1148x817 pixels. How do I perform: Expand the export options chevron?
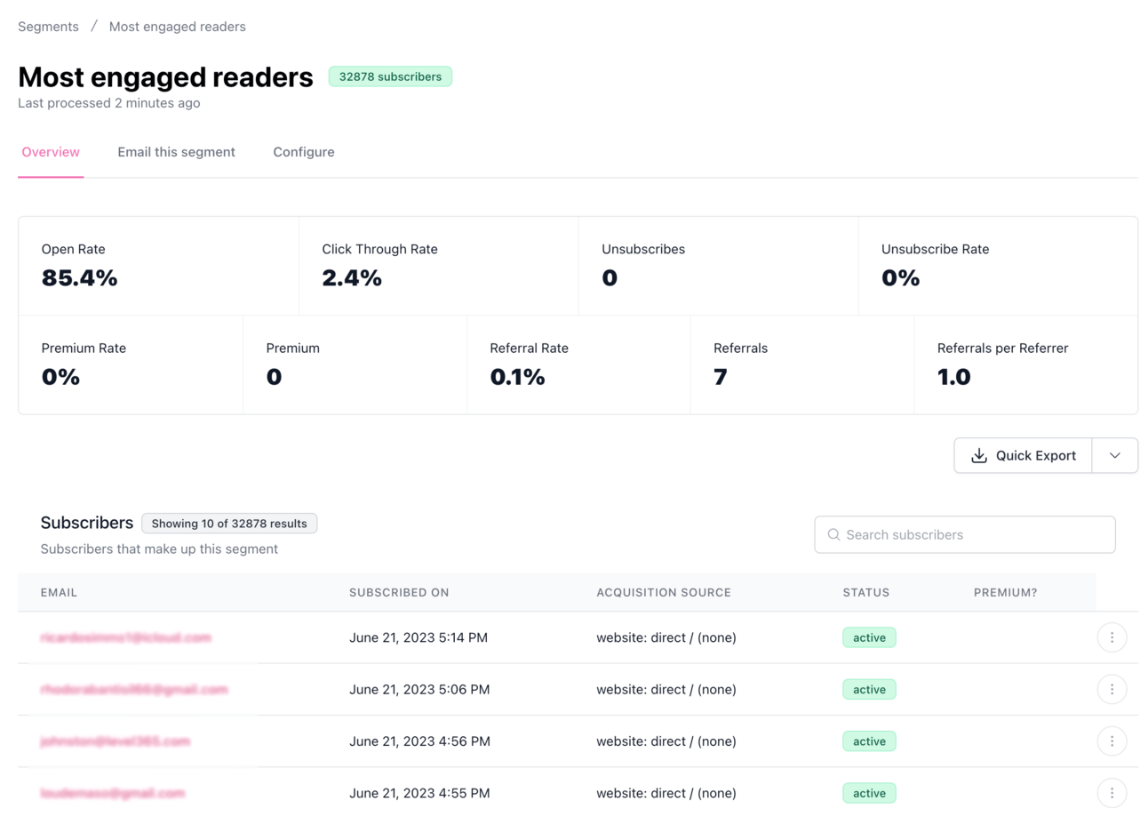pyautogui.click(x=1115, y=455)
